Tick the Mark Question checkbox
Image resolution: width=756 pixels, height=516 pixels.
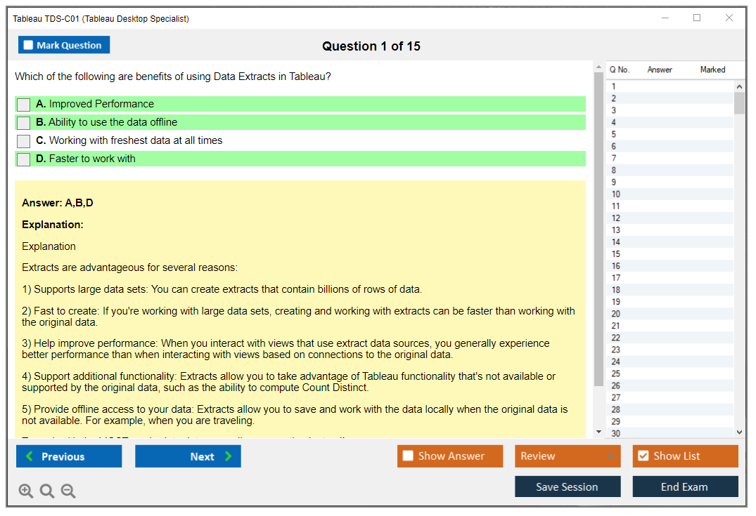[x=28, y=46]
